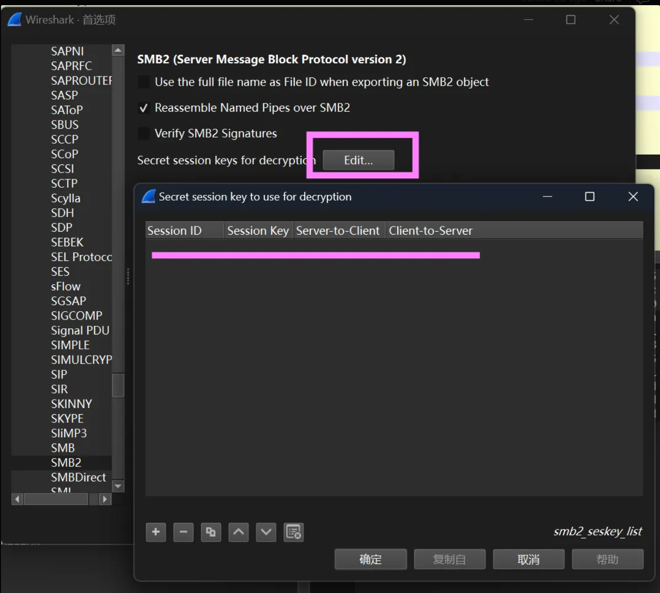Confirm with the 确定 button
This screenshot has width=660, height=593.
coord(370,559)
